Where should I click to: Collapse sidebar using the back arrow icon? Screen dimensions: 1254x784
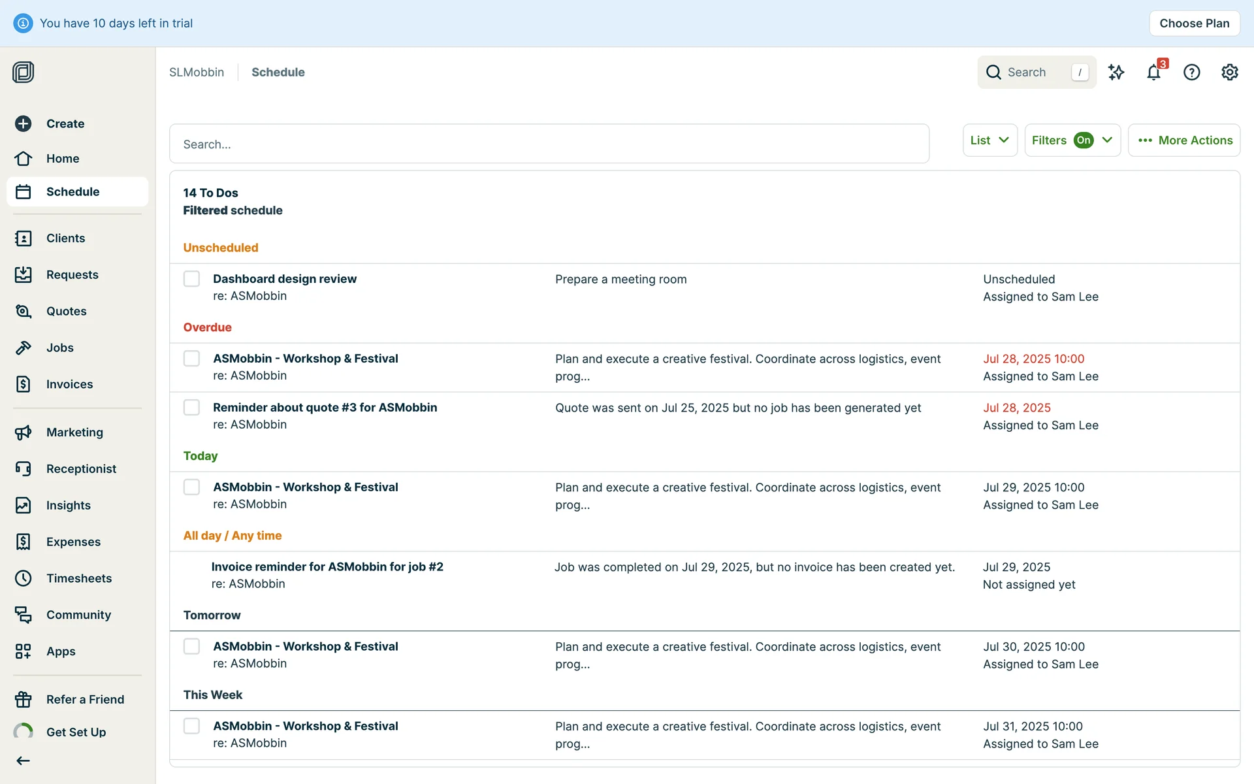(x=24, y=760)
